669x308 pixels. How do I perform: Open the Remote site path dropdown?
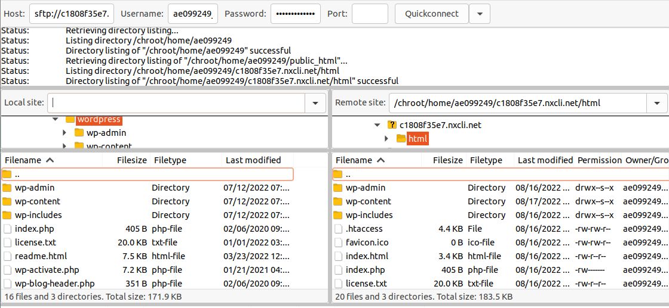click(x=657, y=103)
